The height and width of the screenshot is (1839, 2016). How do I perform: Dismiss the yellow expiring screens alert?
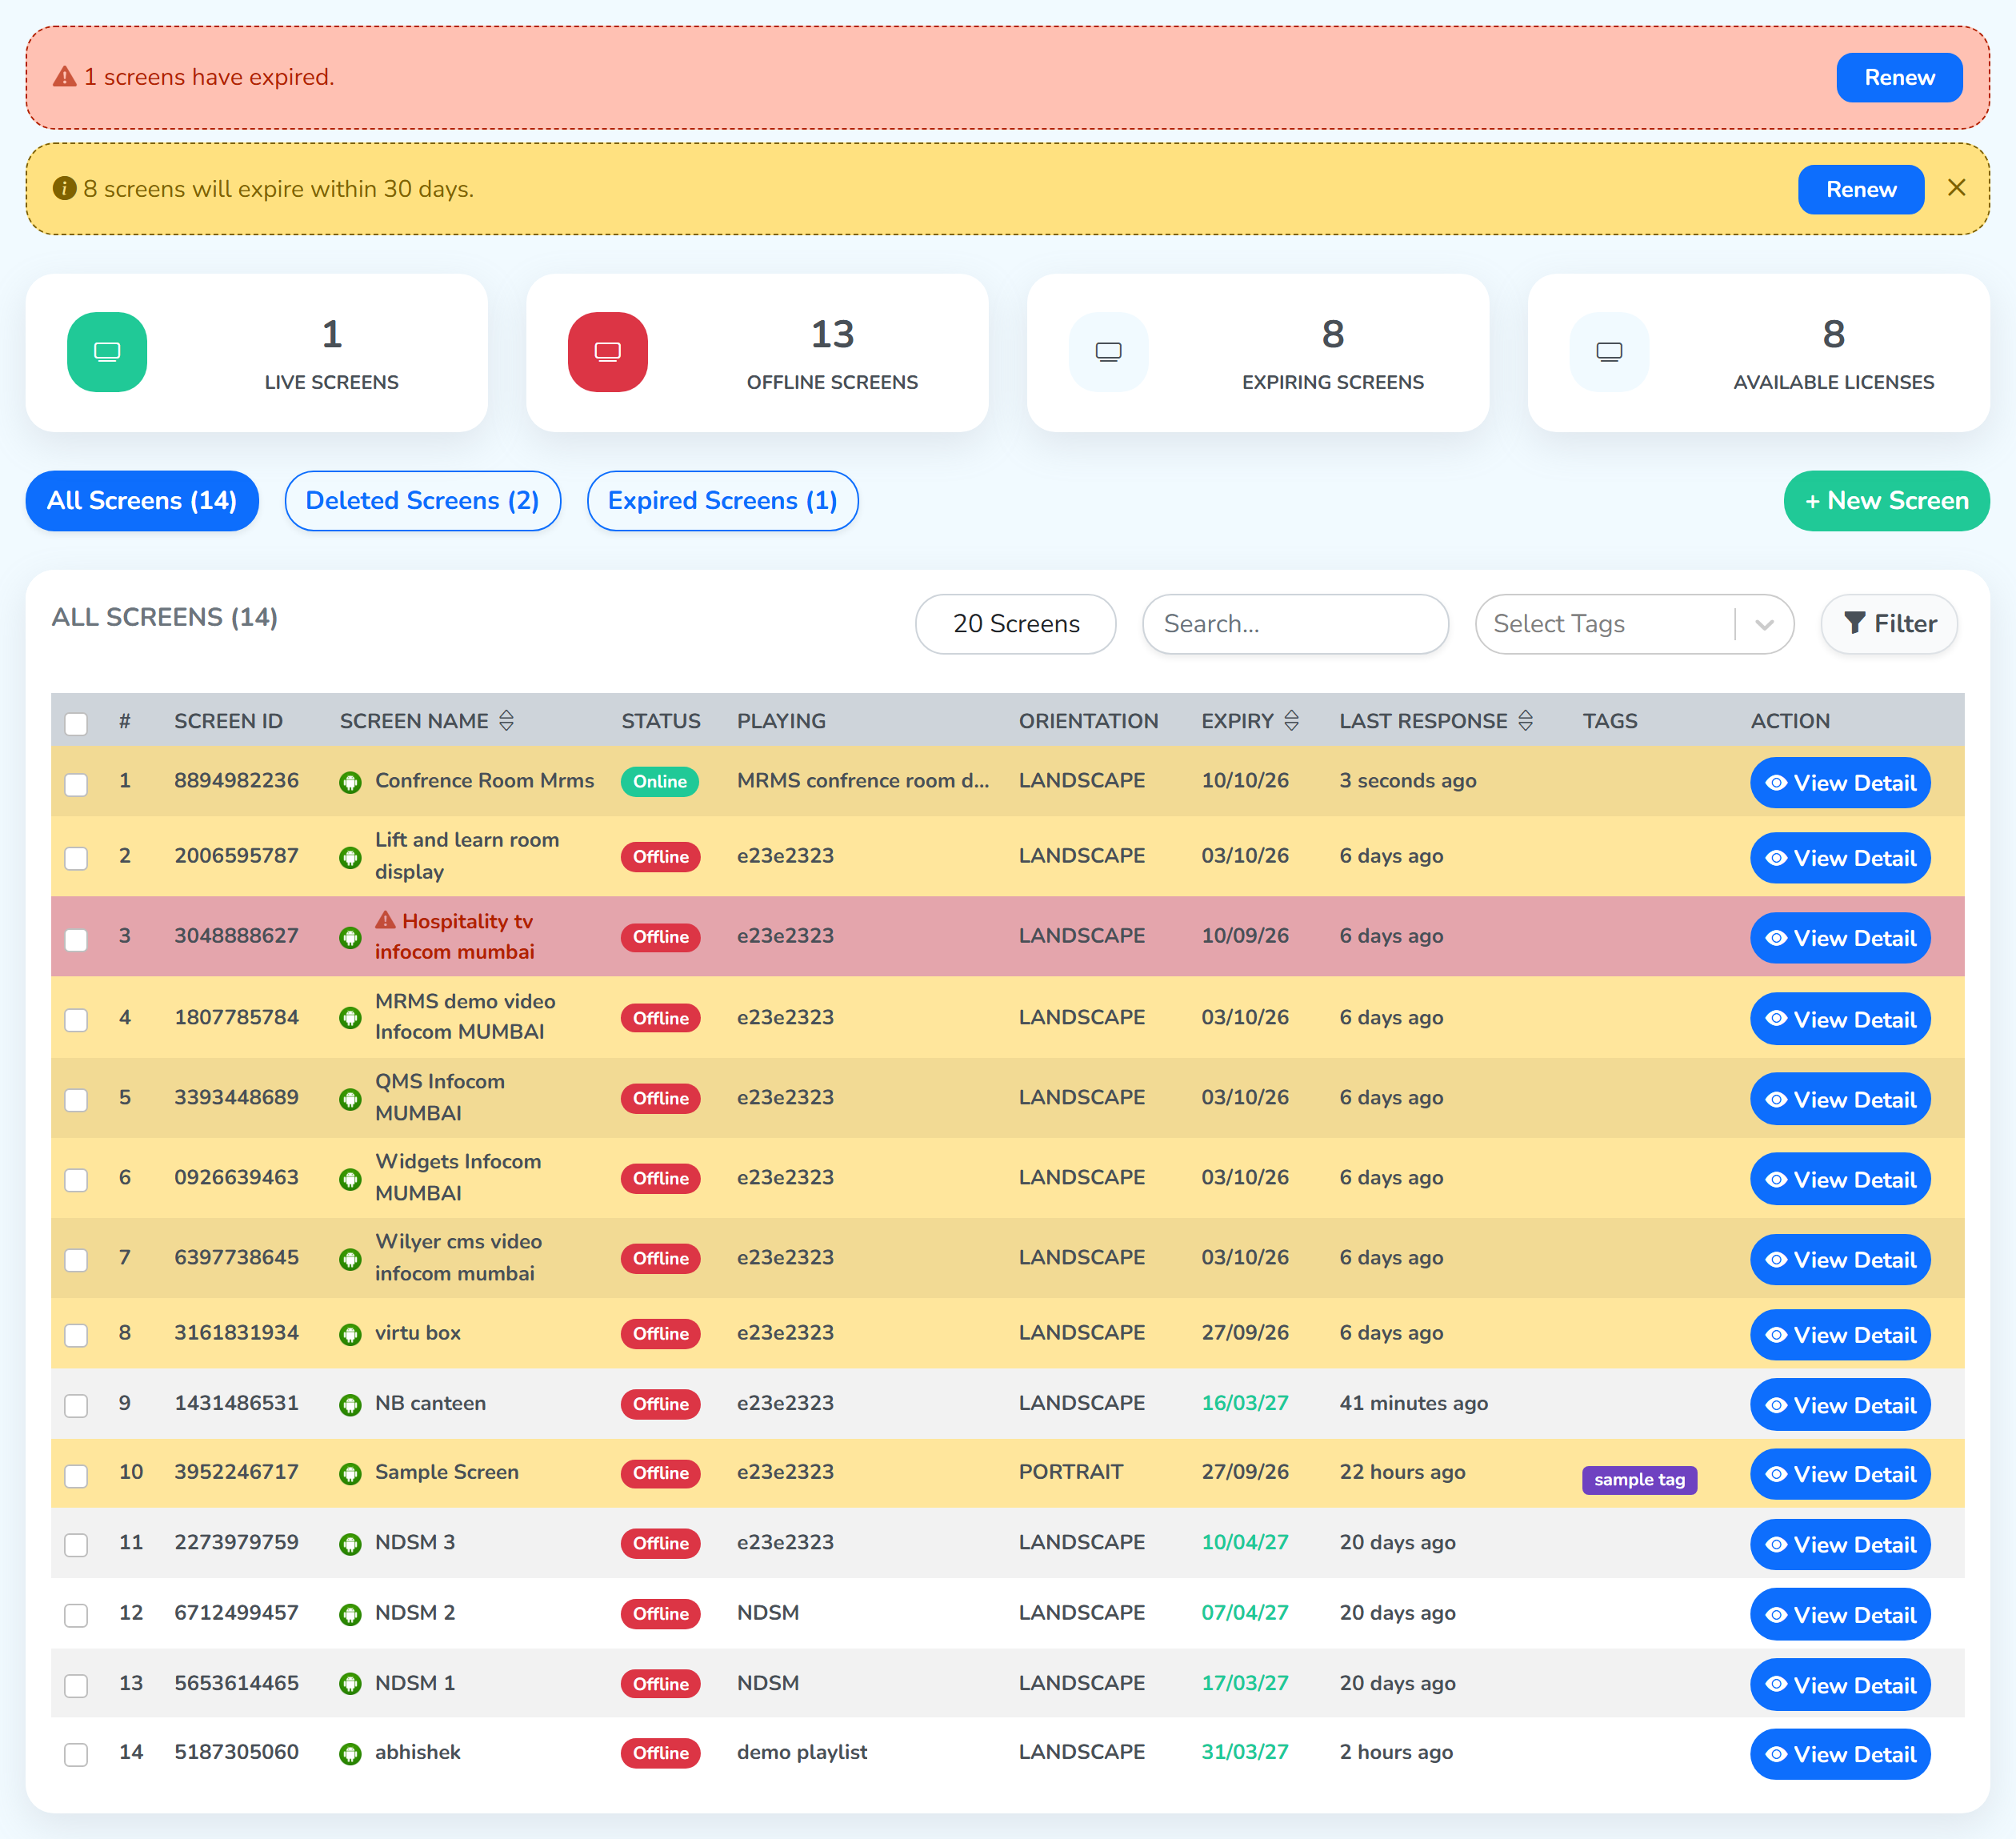coord(1957,187)
